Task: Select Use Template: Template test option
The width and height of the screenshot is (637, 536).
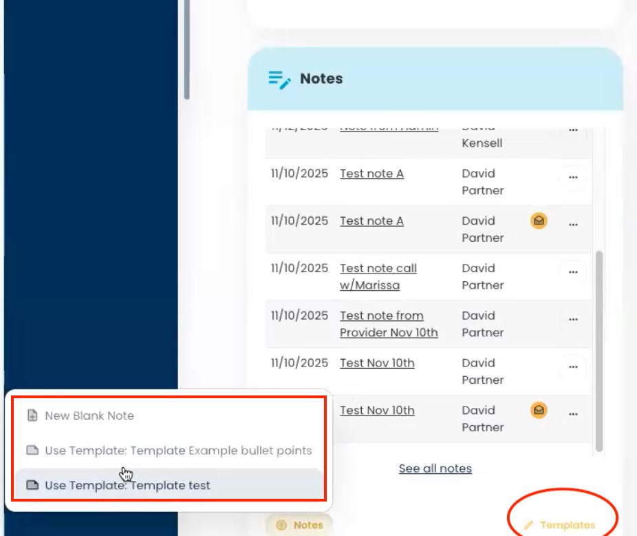Action: 127,485
